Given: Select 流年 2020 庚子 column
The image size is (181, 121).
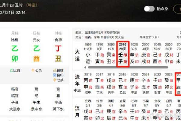Looking at the screenshot, I should 134,83.
